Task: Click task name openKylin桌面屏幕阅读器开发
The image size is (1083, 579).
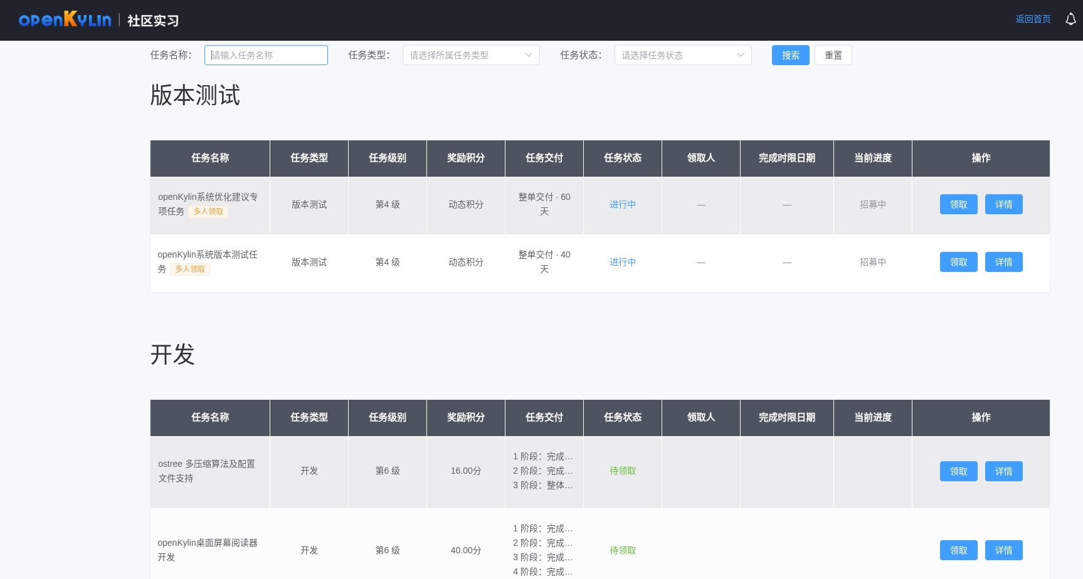Action: click(x=208, y=550)
